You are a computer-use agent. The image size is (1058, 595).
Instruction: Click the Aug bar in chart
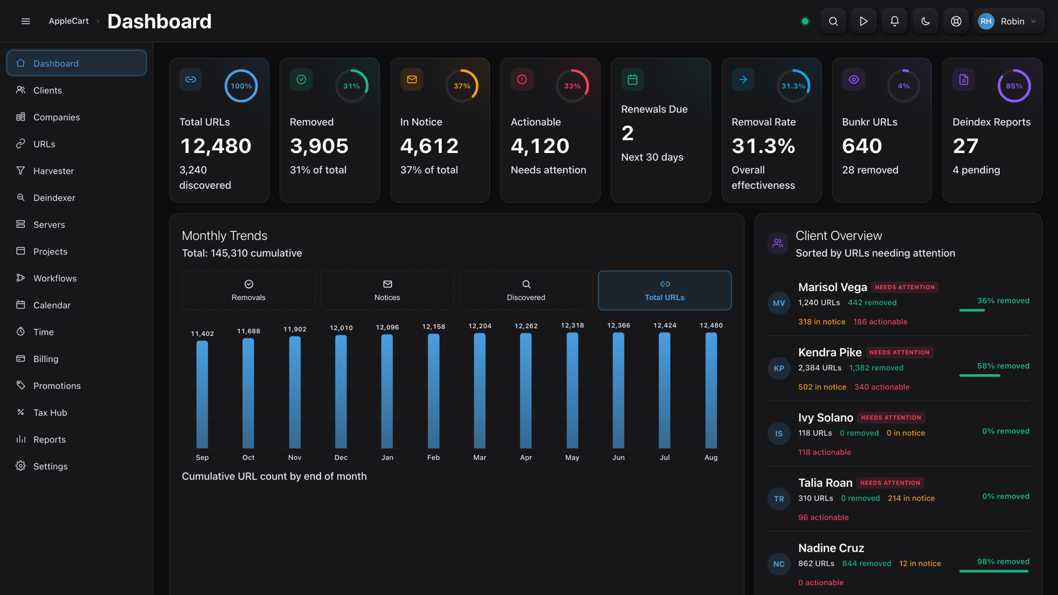point(711,390)
